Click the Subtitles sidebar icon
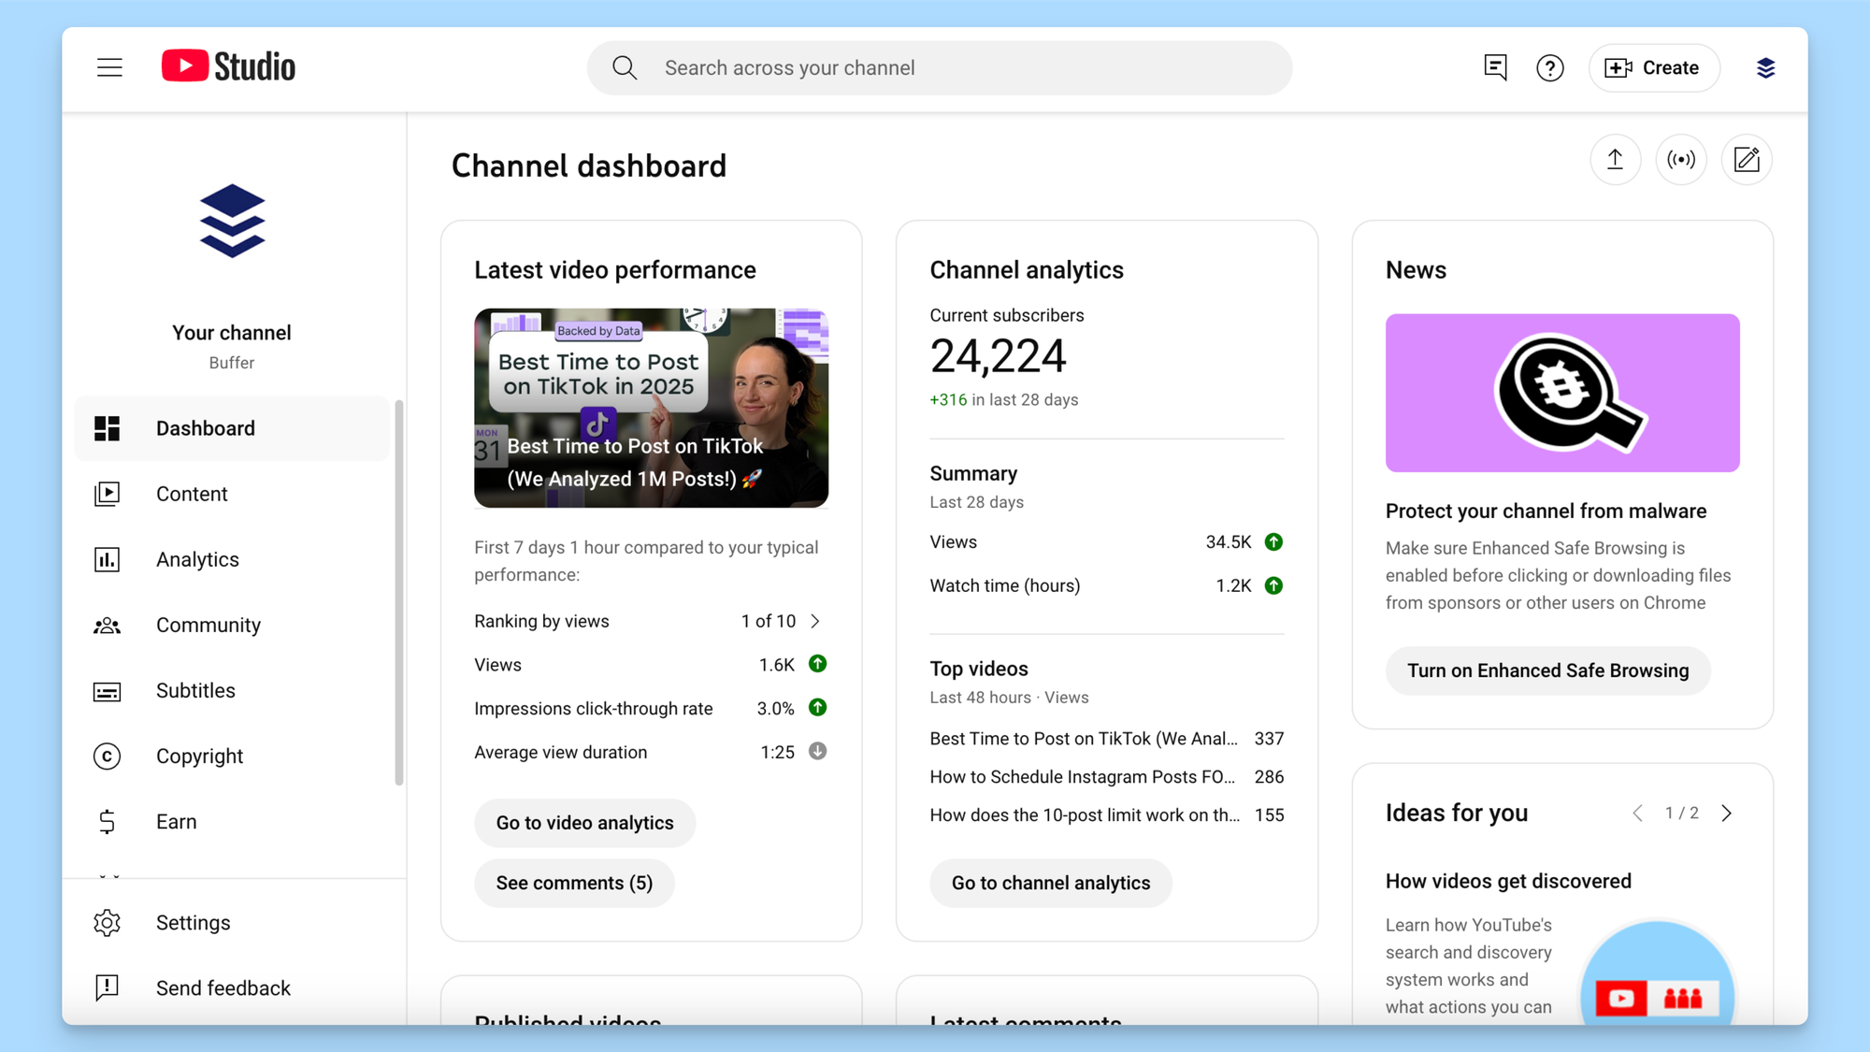Screen dimensions: 1870x1052 (107, 690)
